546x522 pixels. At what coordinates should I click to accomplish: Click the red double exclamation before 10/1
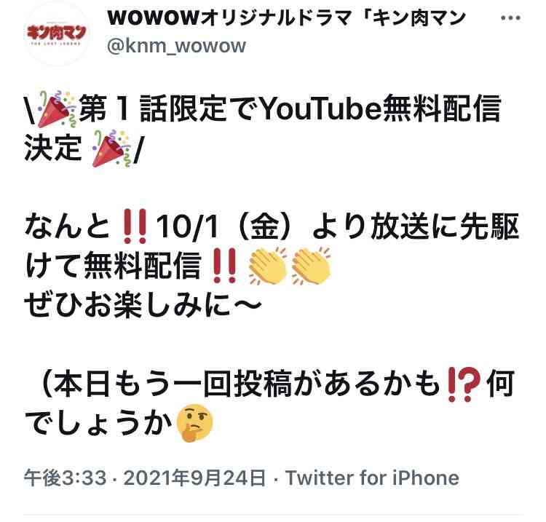tap(135, 226)
